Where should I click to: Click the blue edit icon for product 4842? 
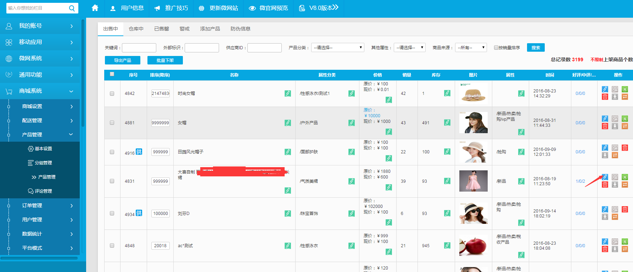[605, 89]
